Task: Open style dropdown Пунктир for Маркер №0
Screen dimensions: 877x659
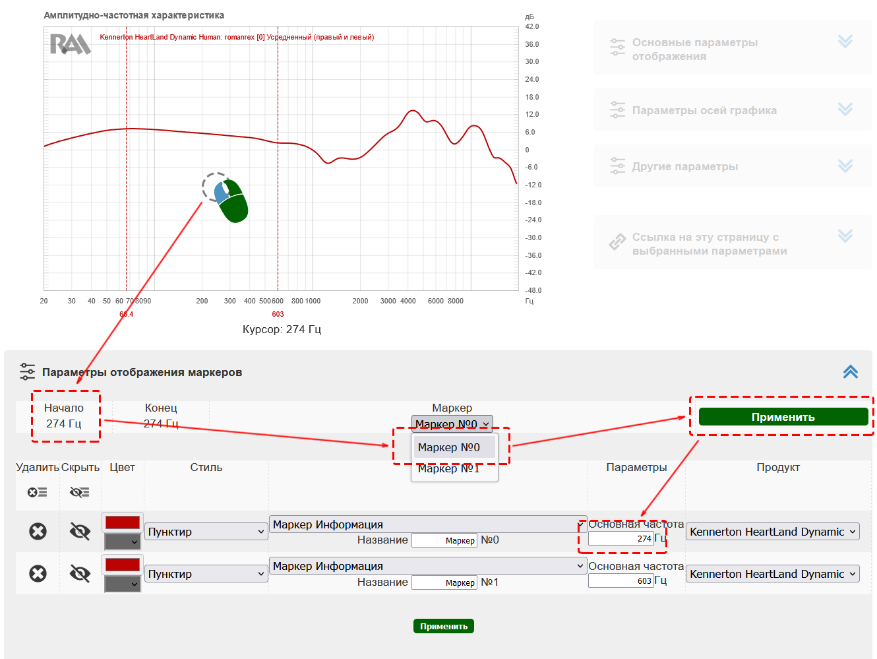Action: [206, 532]
